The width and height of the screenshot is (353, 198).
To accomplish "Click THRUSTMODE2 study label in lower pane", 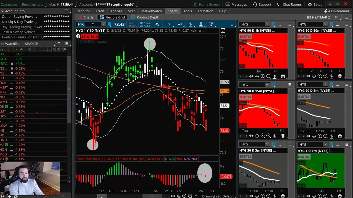I will [x=111, y=159].
